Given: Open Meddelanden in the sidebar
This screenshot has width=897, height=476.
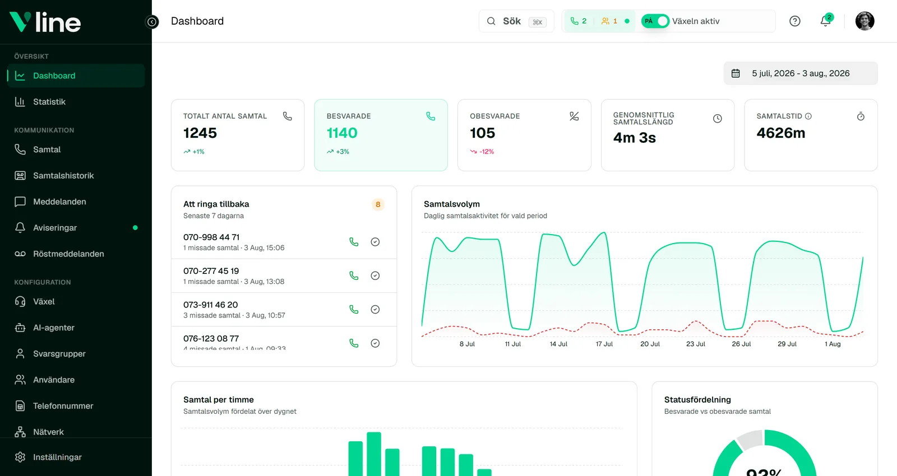Looking at the screenshot, I should click(x=76, y=202).
